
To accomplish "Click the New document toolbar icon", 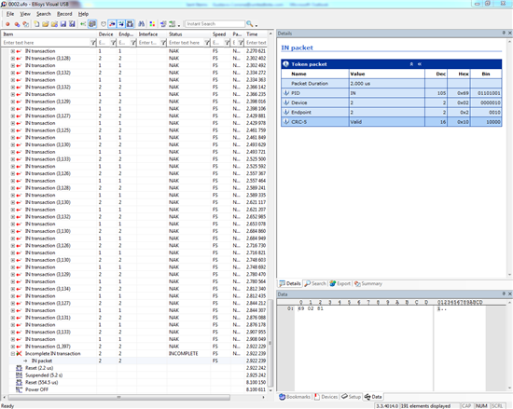I will click(36, 24).
